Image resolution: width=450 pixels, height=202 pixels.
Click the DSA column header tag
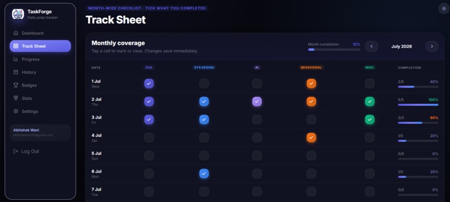(x=149, y=68)
